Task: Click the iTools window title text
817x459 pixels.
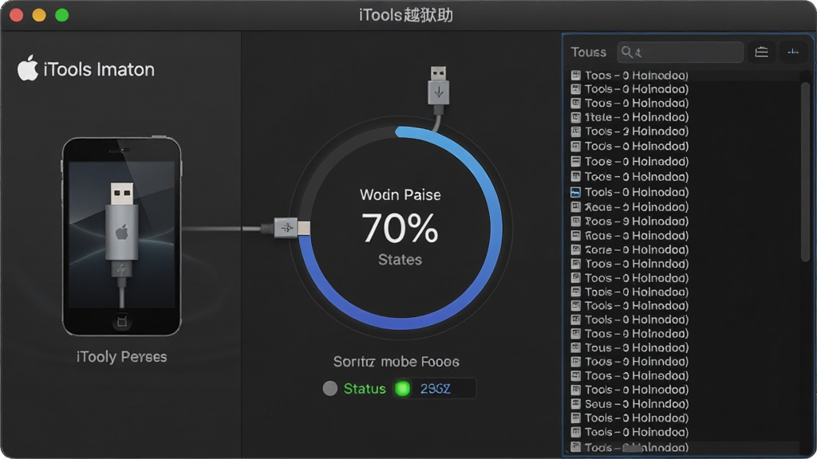Action: 406,15
